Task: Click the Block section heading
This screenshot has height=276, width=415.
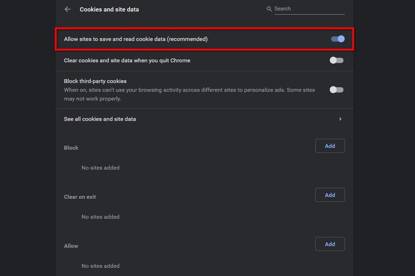Action: [71, 148]
